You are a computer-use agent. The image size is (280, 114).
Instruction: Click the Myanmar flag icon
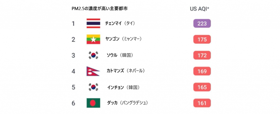(93, 39)
